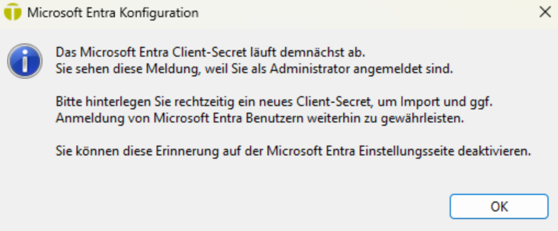Click the word 'Administrator' in the message

[x=338, y=70]
